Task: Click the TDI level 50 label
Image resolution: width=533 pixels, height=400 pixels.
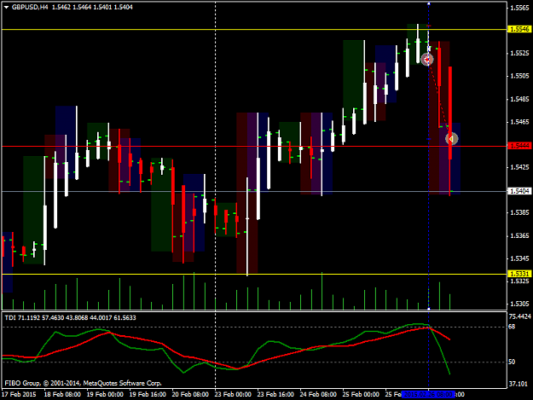Action: pyautogui.click(x=512, y=362)
